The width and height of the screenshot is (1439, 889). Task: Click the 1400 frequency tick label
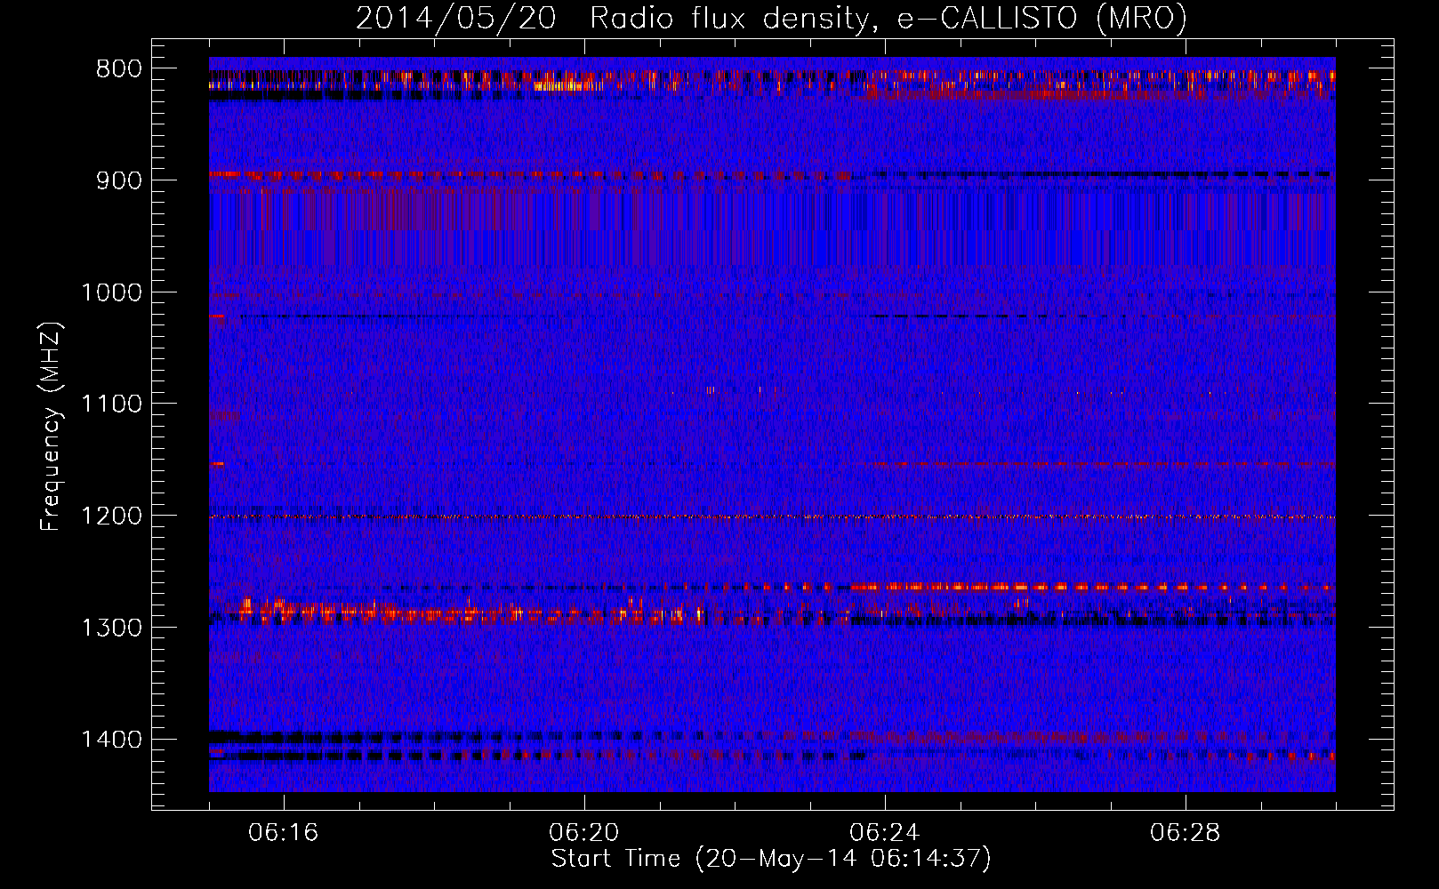tap(111, 740)
